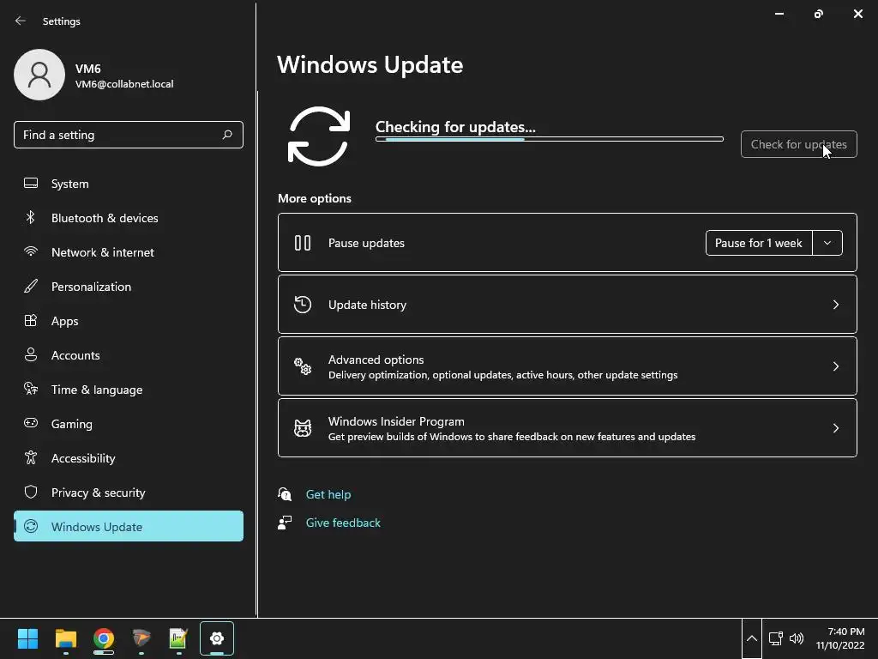Go to Bluetooth & devices settings
The width and height of the screenshot is (878, 659).
(x=129, y=217)
